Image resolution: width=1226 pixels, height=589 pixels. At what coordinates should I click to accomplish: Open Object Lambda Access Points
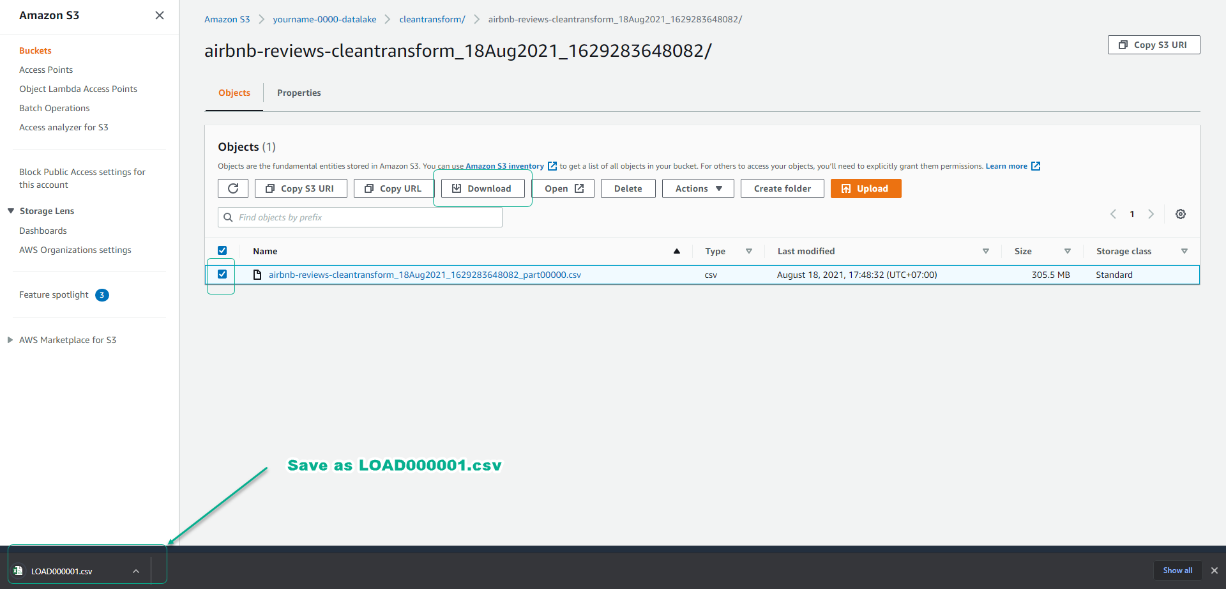(78, 89)
